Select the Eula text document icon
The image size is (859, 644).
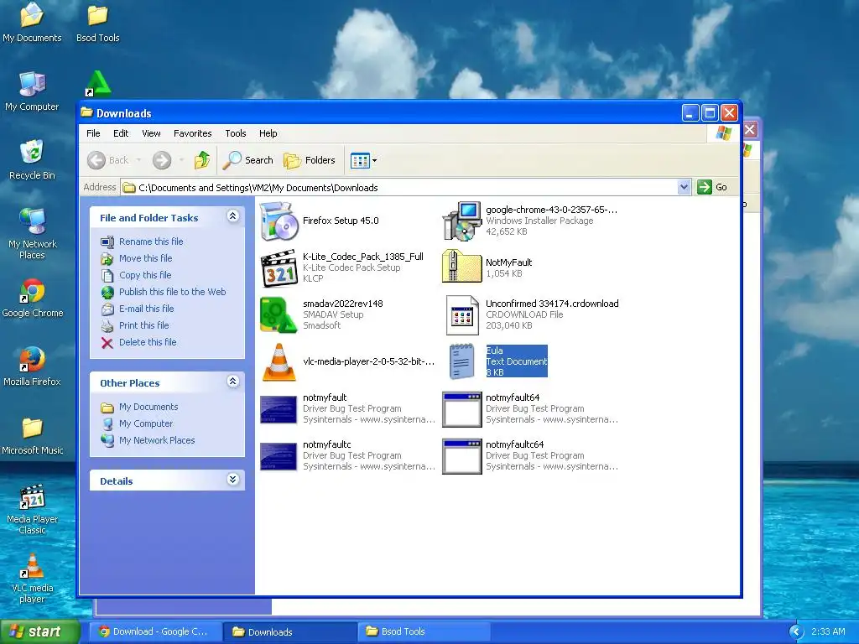tap(462, 361)
